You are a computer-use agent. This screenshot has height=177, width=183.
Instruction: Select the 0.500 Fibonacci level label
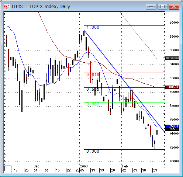(x=93, y=89)
